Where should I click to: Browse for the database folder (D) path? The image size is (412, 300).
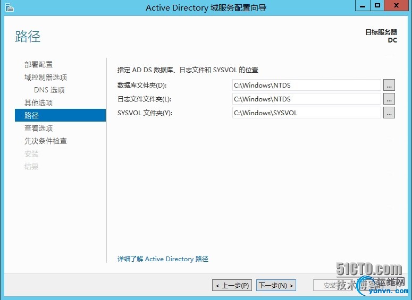point(389,85)
